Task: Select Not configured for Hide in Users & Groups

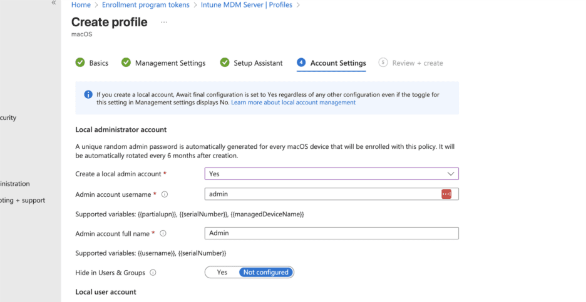Action: pos(265,272)
